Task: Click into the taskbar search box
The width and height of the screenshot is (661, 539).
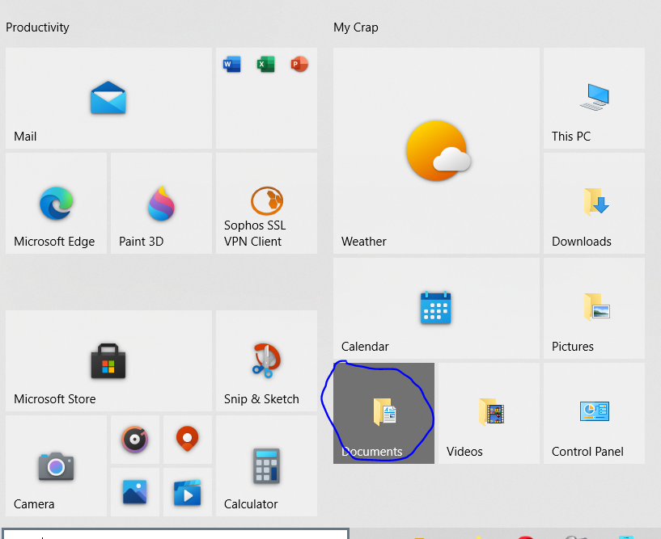Action: coord(176,533)
